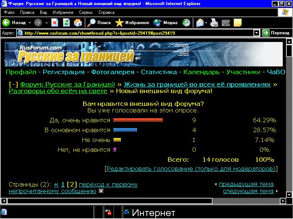Open the address bar dropdown list
293x219 pixels.
tap(257, 33)
